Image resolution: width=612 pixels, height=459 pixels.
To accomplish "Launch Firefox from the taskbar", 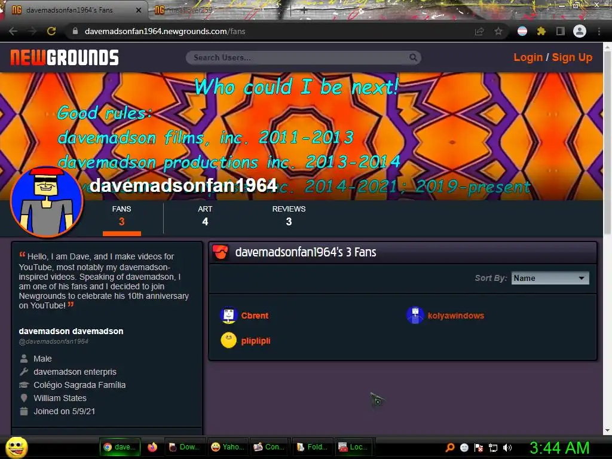I will (152, 447).
